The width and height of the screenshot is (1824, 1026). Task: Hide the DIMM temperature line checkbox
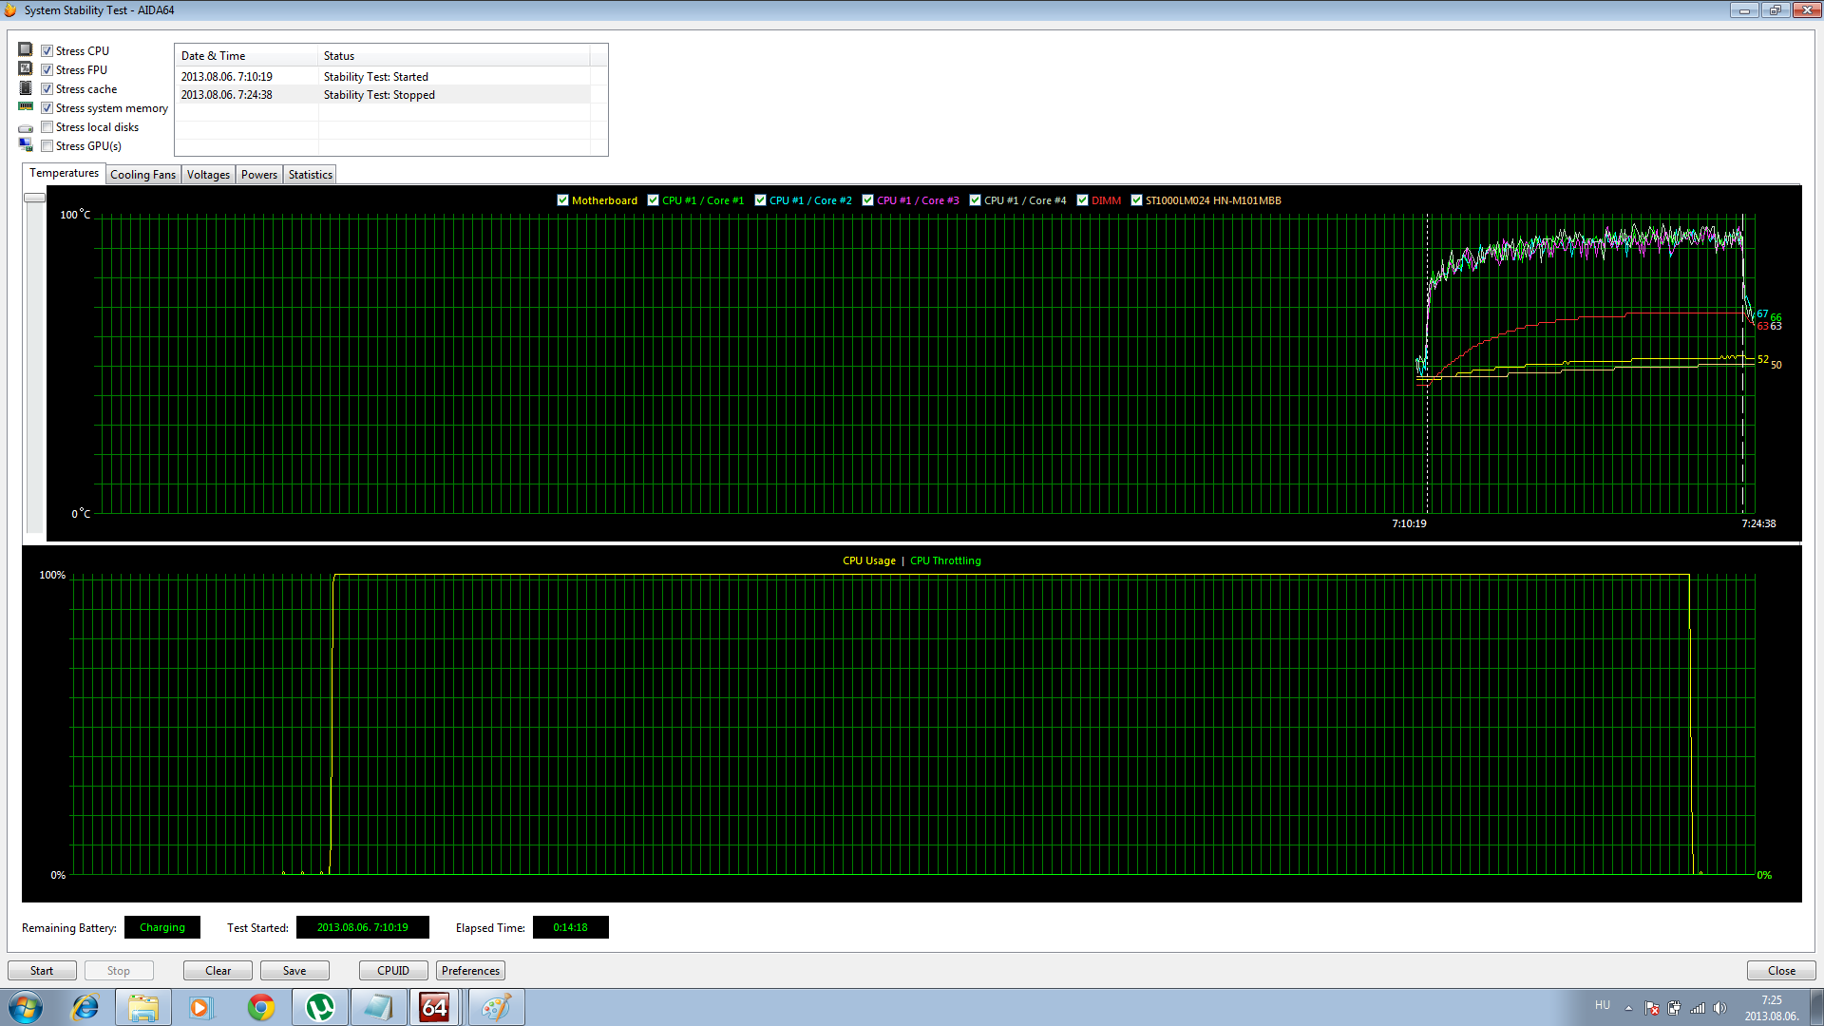pos(1082,200)
